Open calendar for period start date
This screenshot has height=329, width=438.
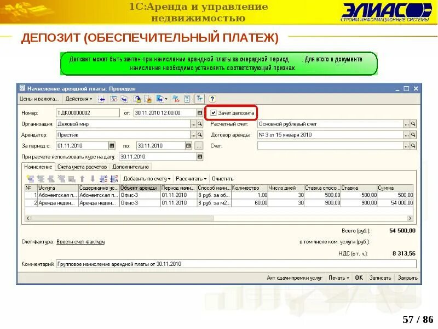(112, 146)
